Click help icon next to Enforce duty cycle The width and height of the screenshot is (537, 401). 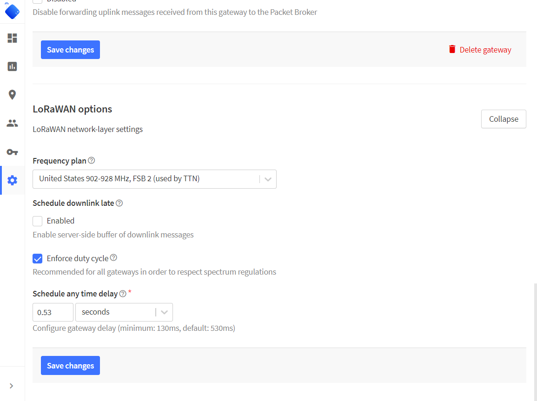tap(113, 258)
